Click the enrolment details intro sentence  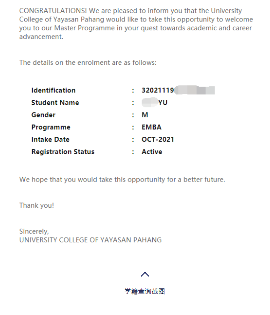(x=88, y=63)
